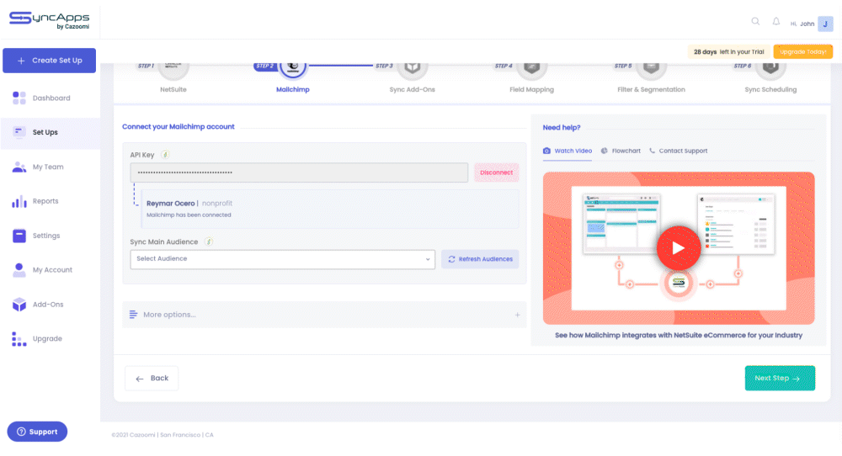Click the video caption about Mailchimp integration
842x456 pixels.
pos(679,336)
